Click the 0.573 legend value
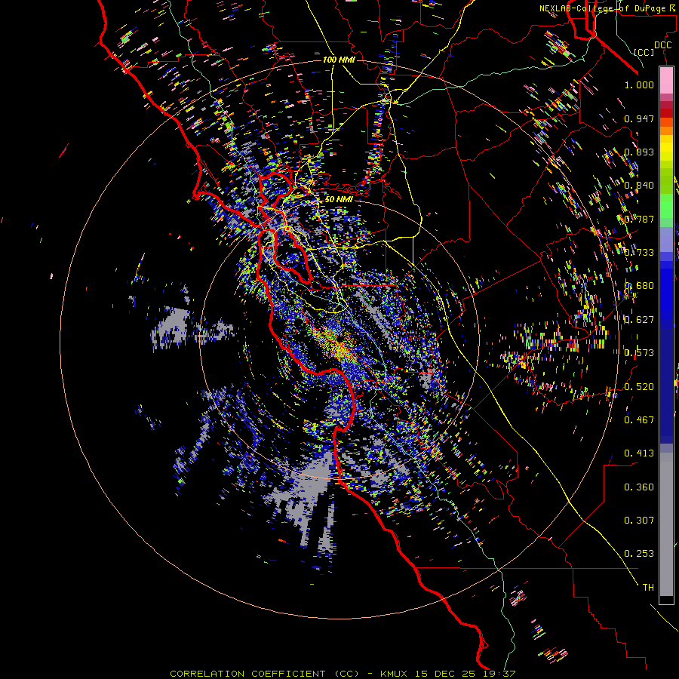The width and height of the screenshot is (679, 679). pyautogui.click(x=639, y=352)
